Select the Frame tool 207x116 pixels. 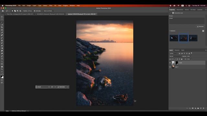[x=2, y=30]
